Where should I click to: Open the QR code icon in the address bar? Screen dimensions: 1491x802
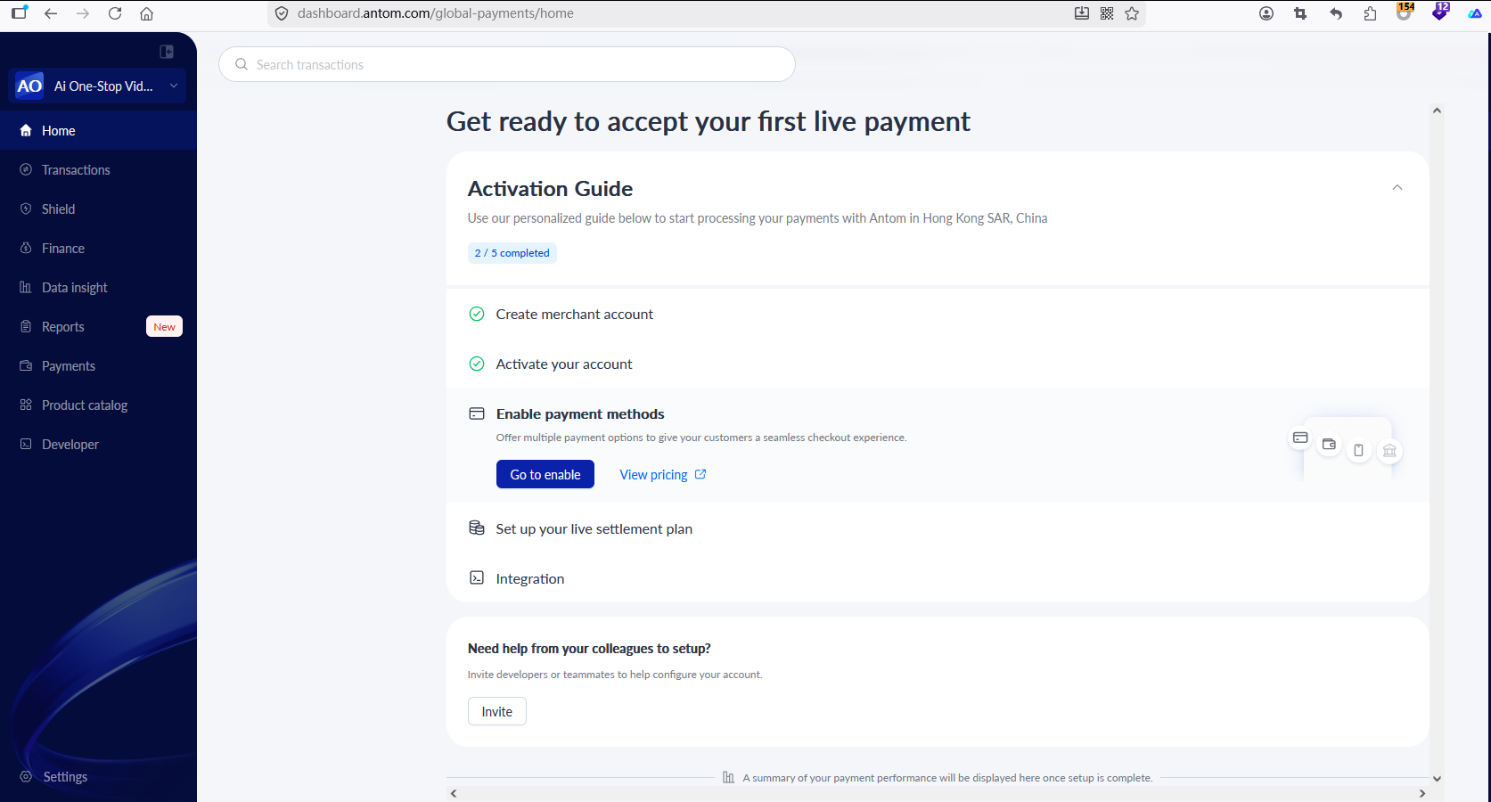(1107, 13)
